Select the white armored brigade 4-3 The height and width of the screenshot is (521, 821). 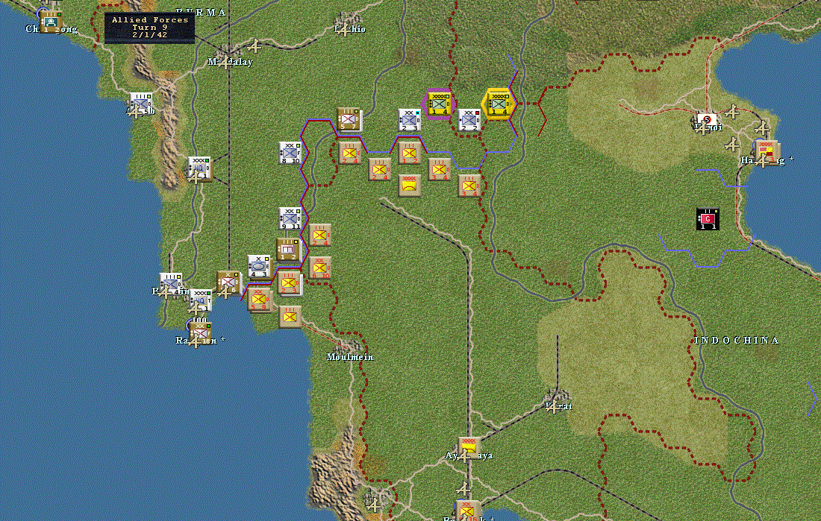click(x=259, y=266)
